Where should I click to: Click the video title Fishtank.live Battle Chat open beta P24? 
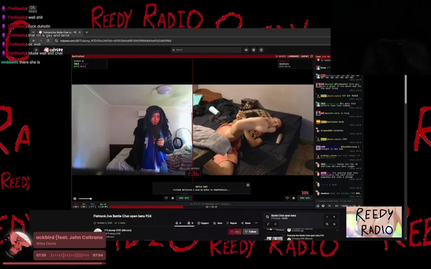click(x=123, y=216)
